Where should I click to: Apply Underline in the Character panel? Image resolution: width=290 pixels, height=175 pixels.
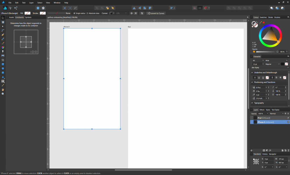255,77
